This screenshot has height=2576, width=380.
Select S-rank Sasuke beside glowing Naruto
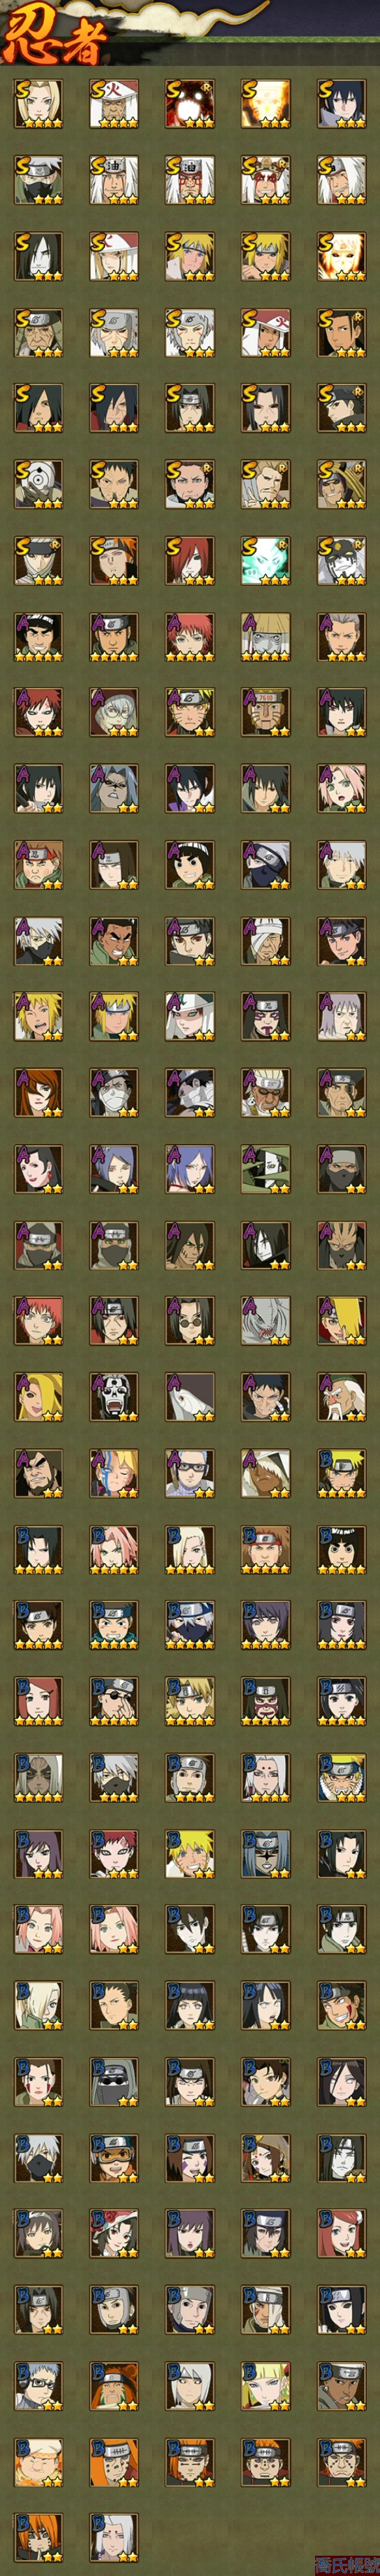click(x=342, y=104)
